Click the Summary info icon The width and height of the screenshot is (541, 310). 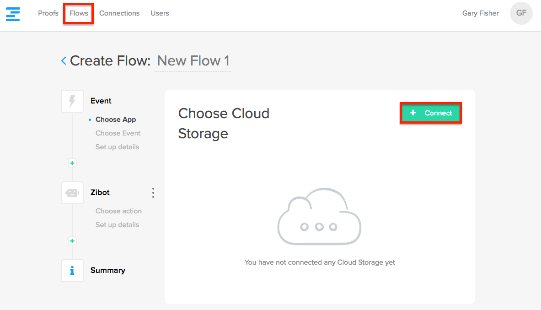click(x=72, y=271)
